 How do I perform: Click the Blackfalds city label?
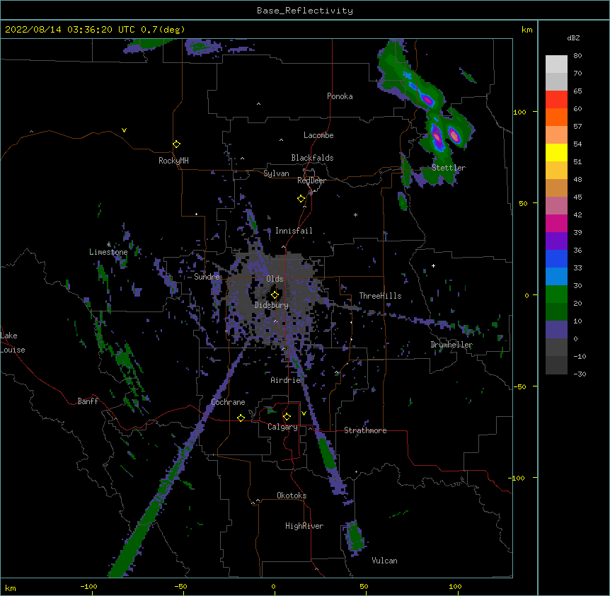point(312,158)
